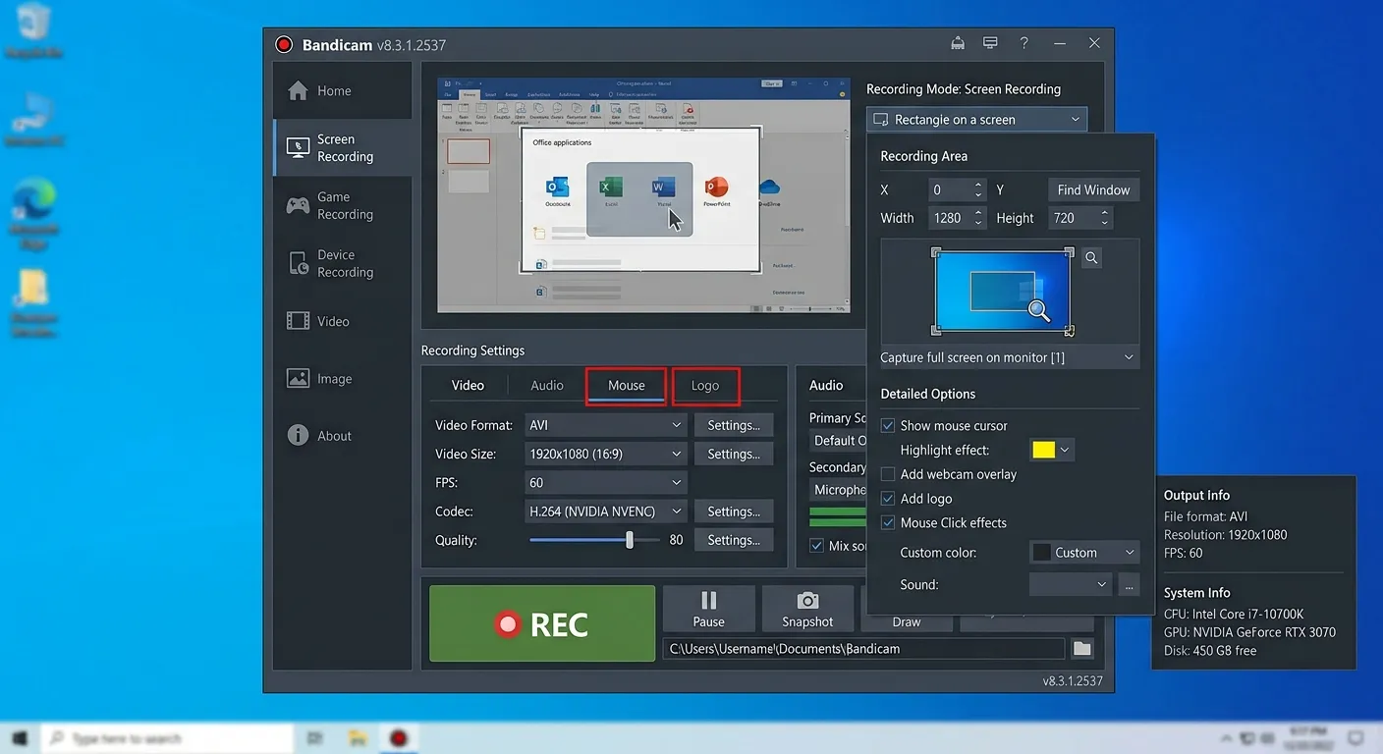This screenshot has width=1383, height=754.
Task: Open output folder via folder icon
Action: pos(1081,649)
